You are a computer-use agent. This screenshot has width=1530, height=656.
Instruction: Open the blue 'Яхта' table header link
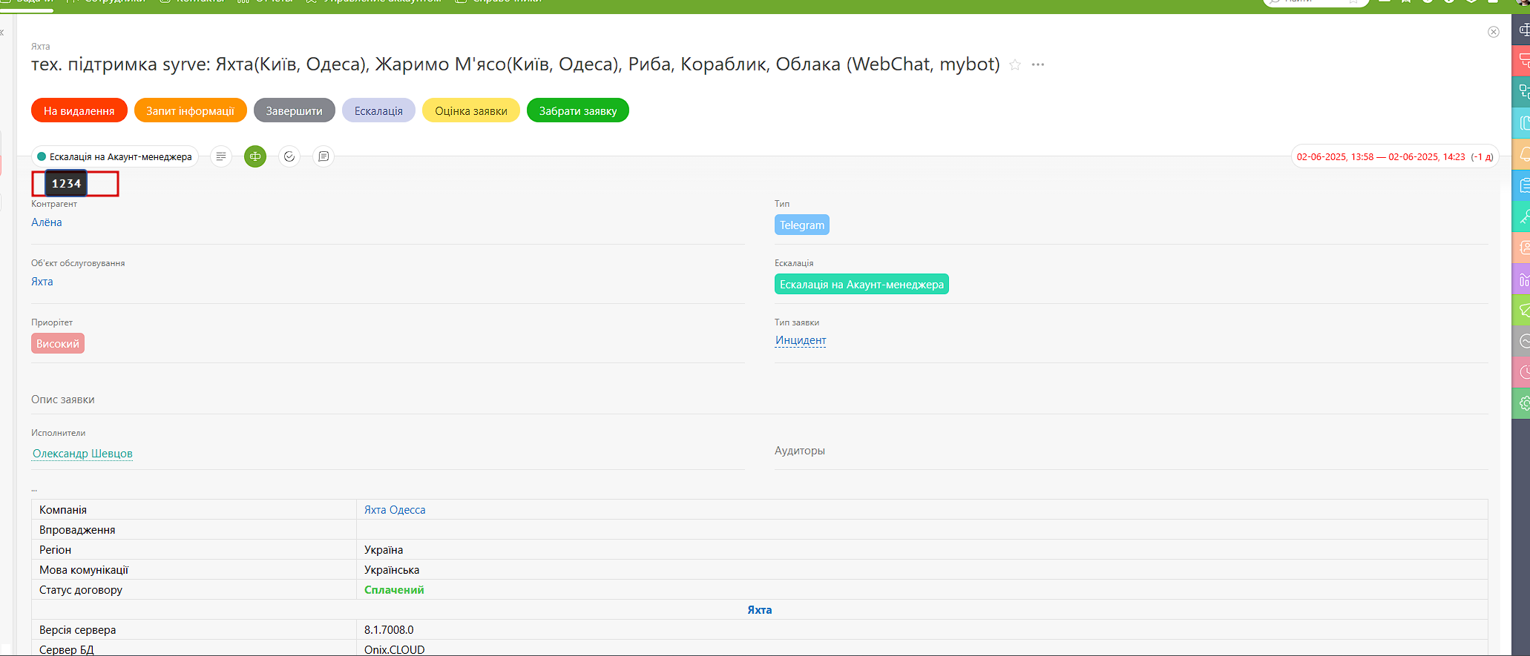[x=760, y=610]
